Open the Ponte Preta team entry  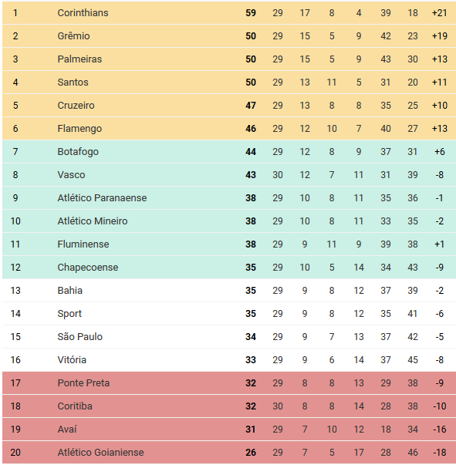[x=83, y=382]
